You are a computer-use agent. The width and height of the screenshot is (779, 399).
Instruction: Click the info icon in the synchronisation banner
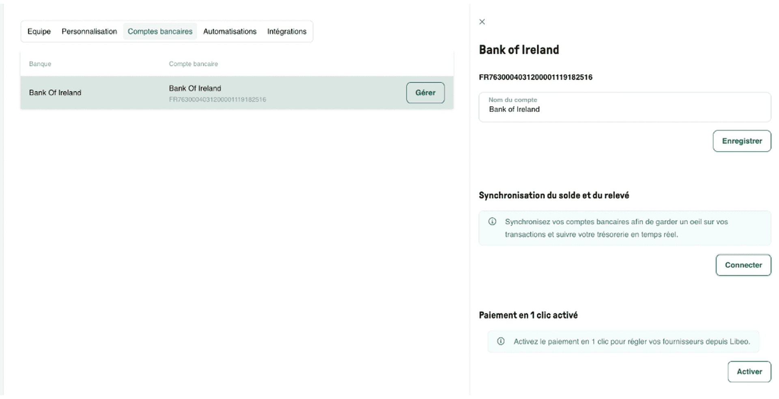point(492,222)
